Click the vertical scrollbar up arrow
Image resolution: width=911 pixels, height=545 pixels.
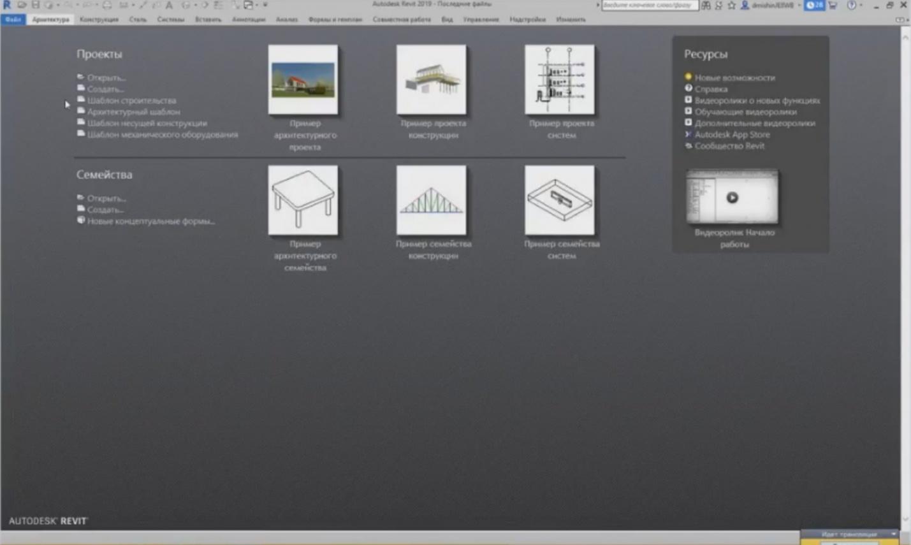click(x=905, y=38)
